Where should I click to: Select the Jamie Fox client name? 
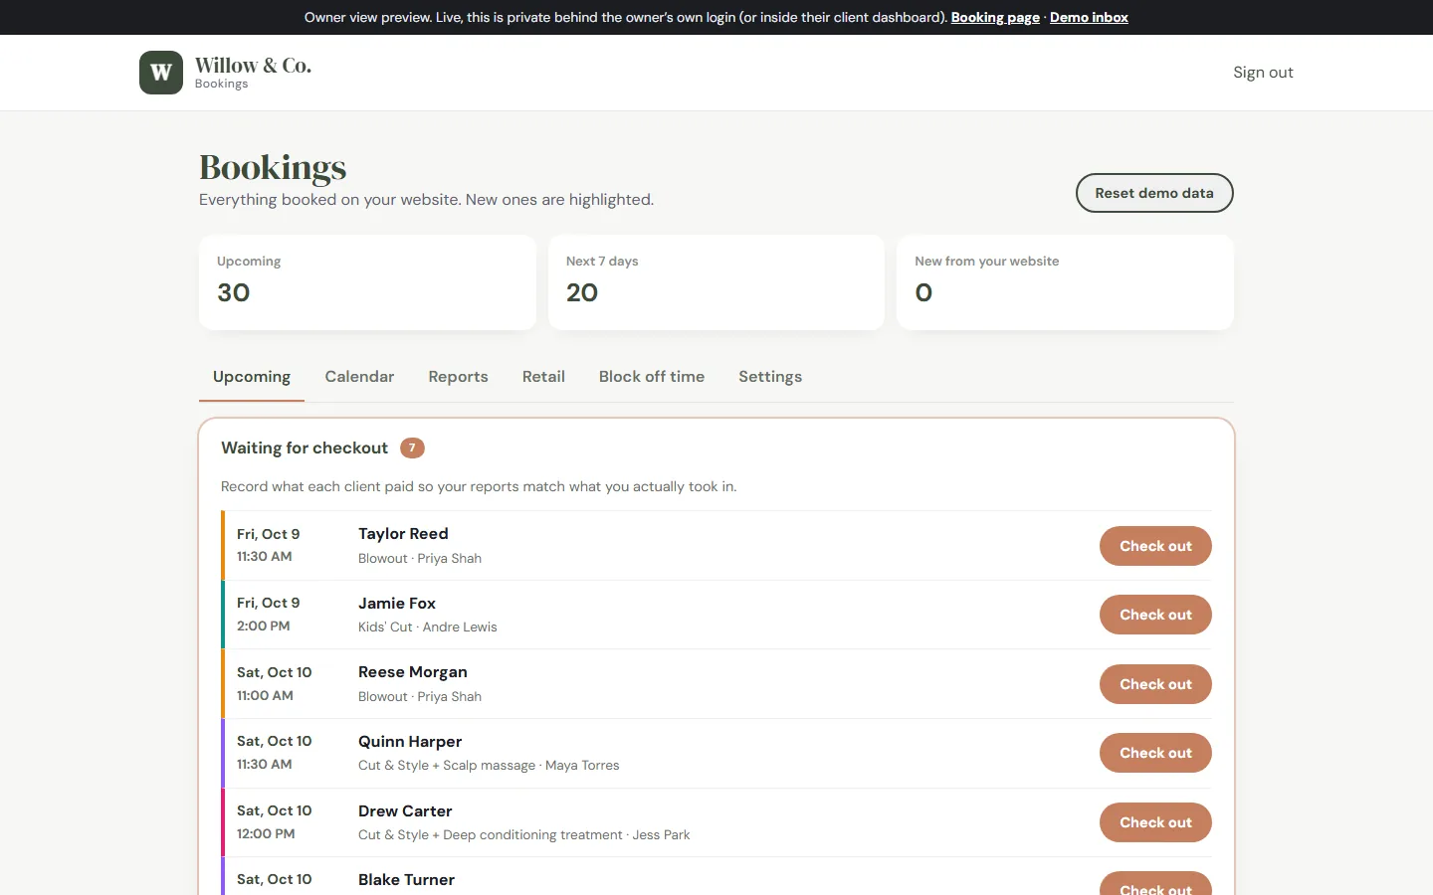point(397,604)
